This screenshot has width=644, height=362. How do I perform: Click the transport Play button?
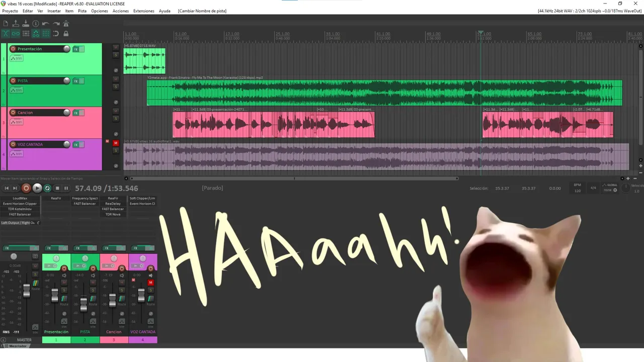point(37,188)
